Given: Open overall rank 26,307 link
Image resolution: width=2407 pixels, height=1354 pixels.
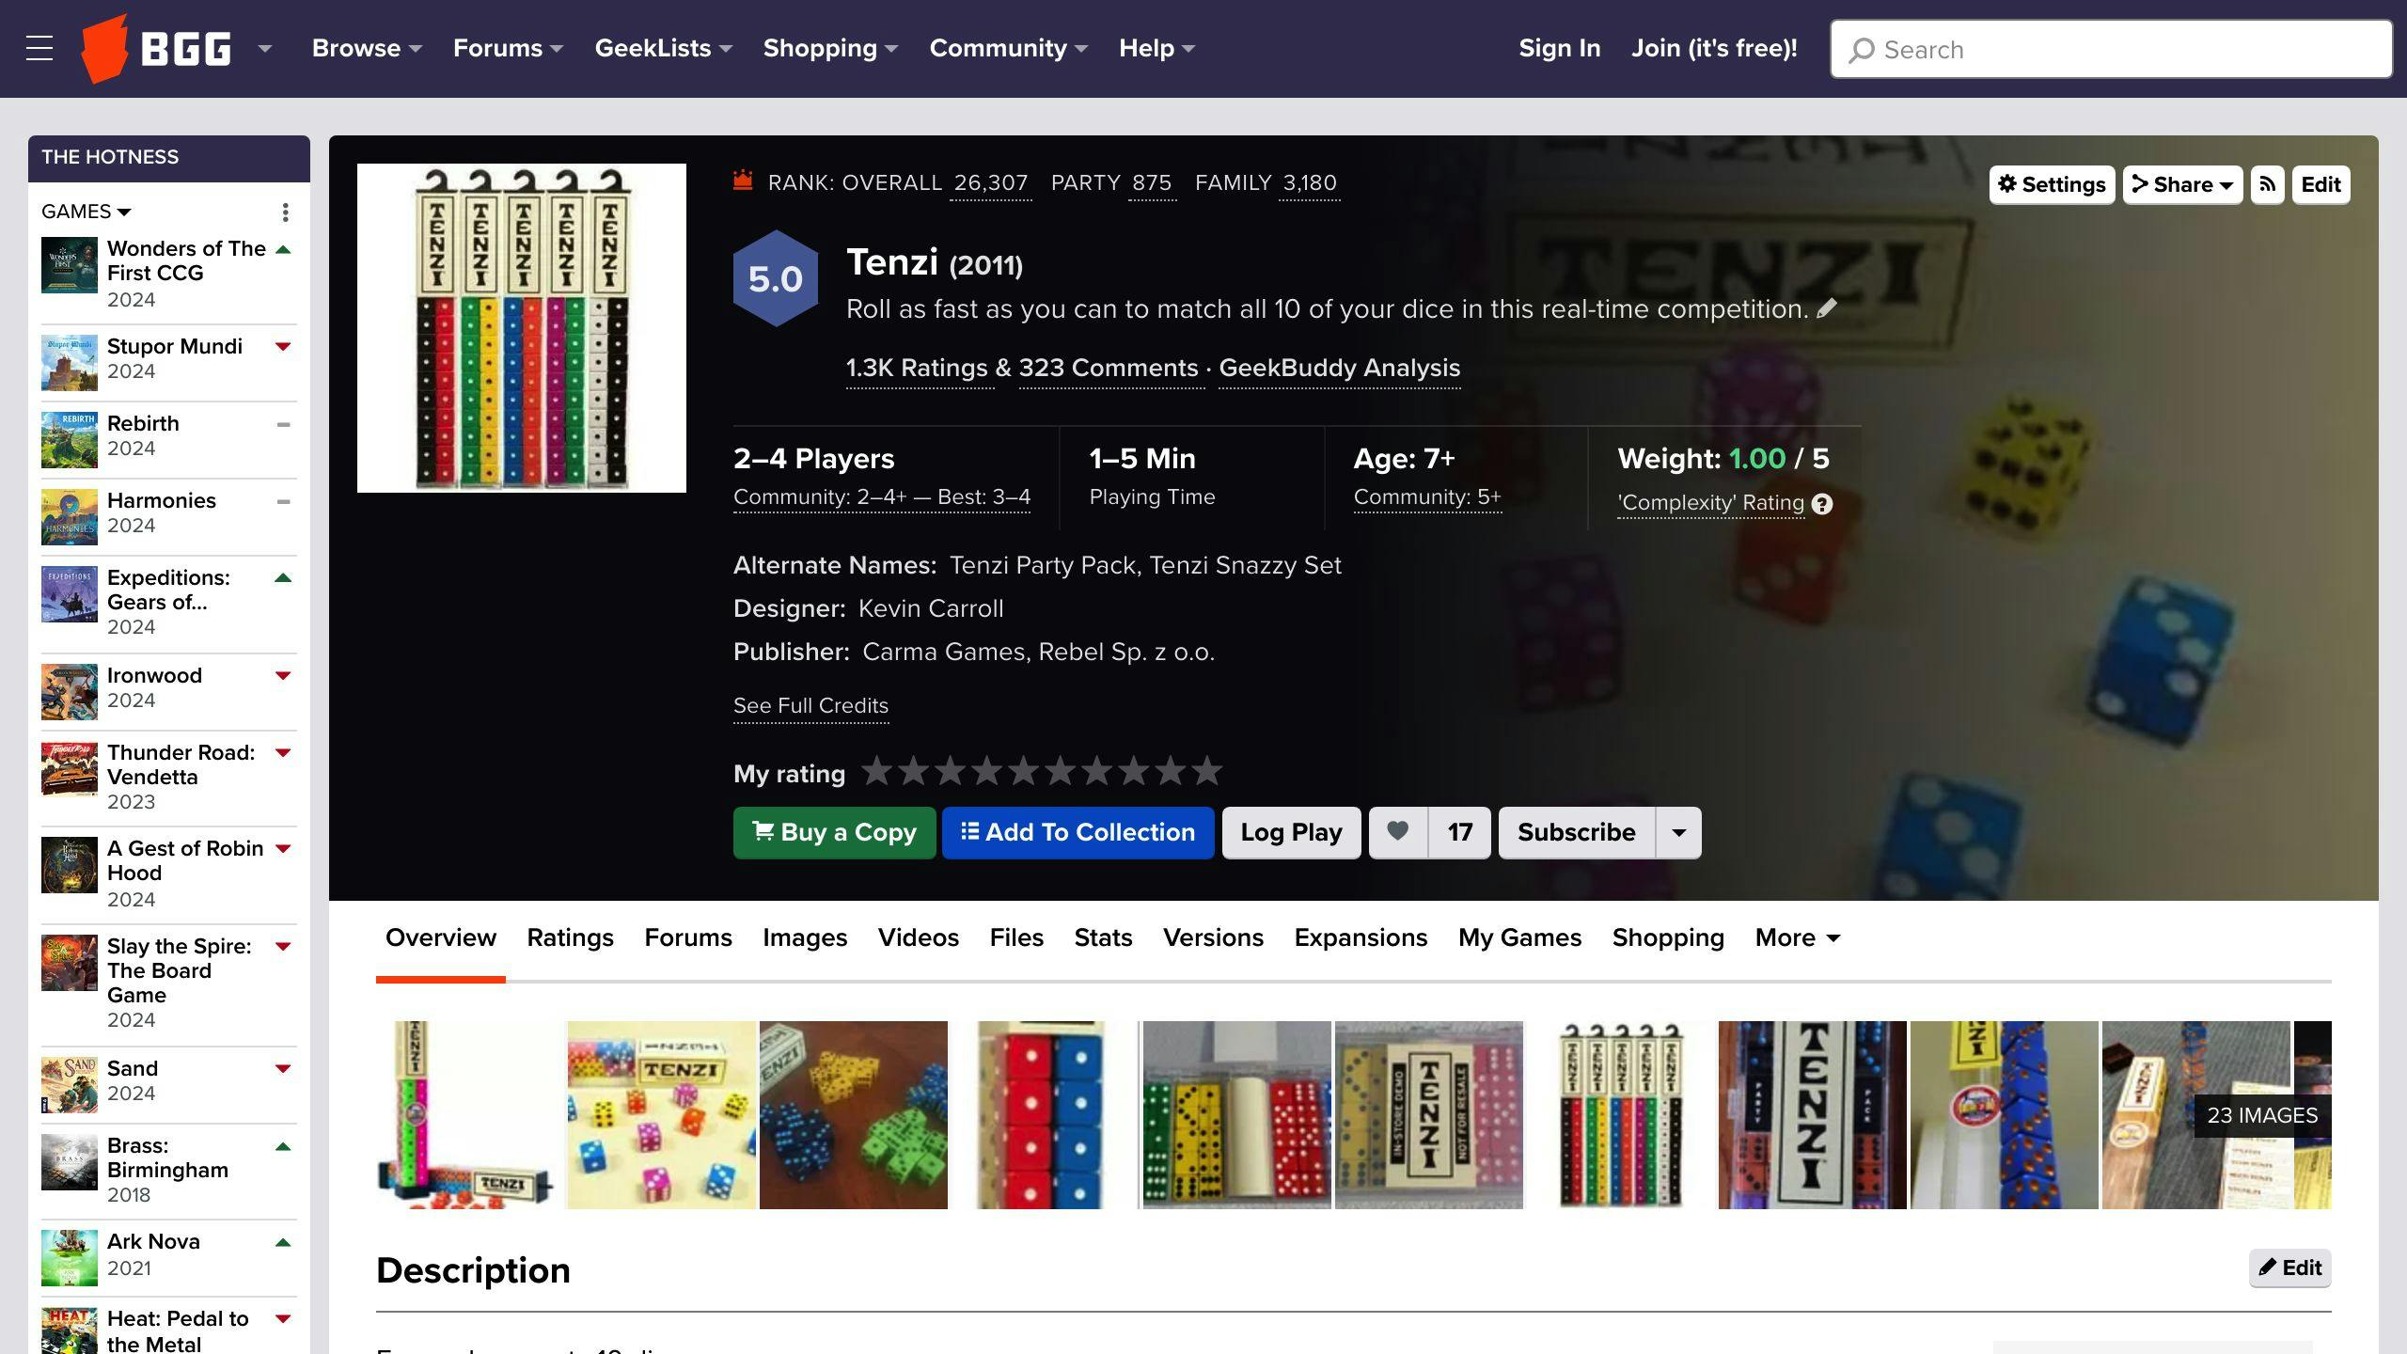Looking at the screenshot, I should click(x=991, y=183).
